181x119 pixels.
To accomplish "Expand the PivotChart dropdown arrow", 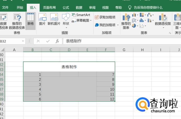I will pyautogui.click(x=163, y=28).
